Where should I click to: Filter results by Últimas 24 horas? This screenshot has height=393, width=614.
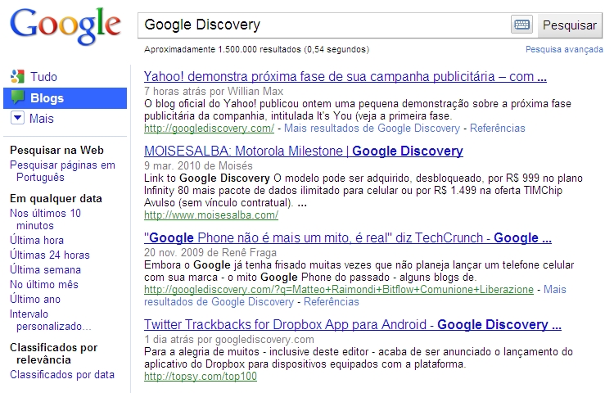(49, 255)
